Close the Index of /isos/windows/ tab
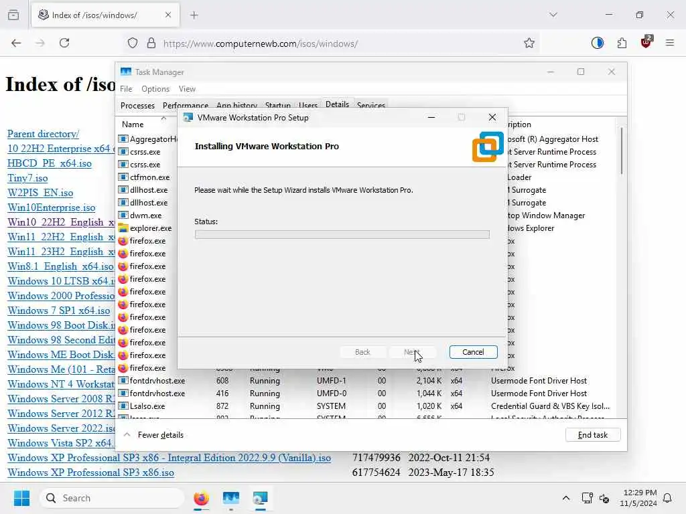 point(168,15)
